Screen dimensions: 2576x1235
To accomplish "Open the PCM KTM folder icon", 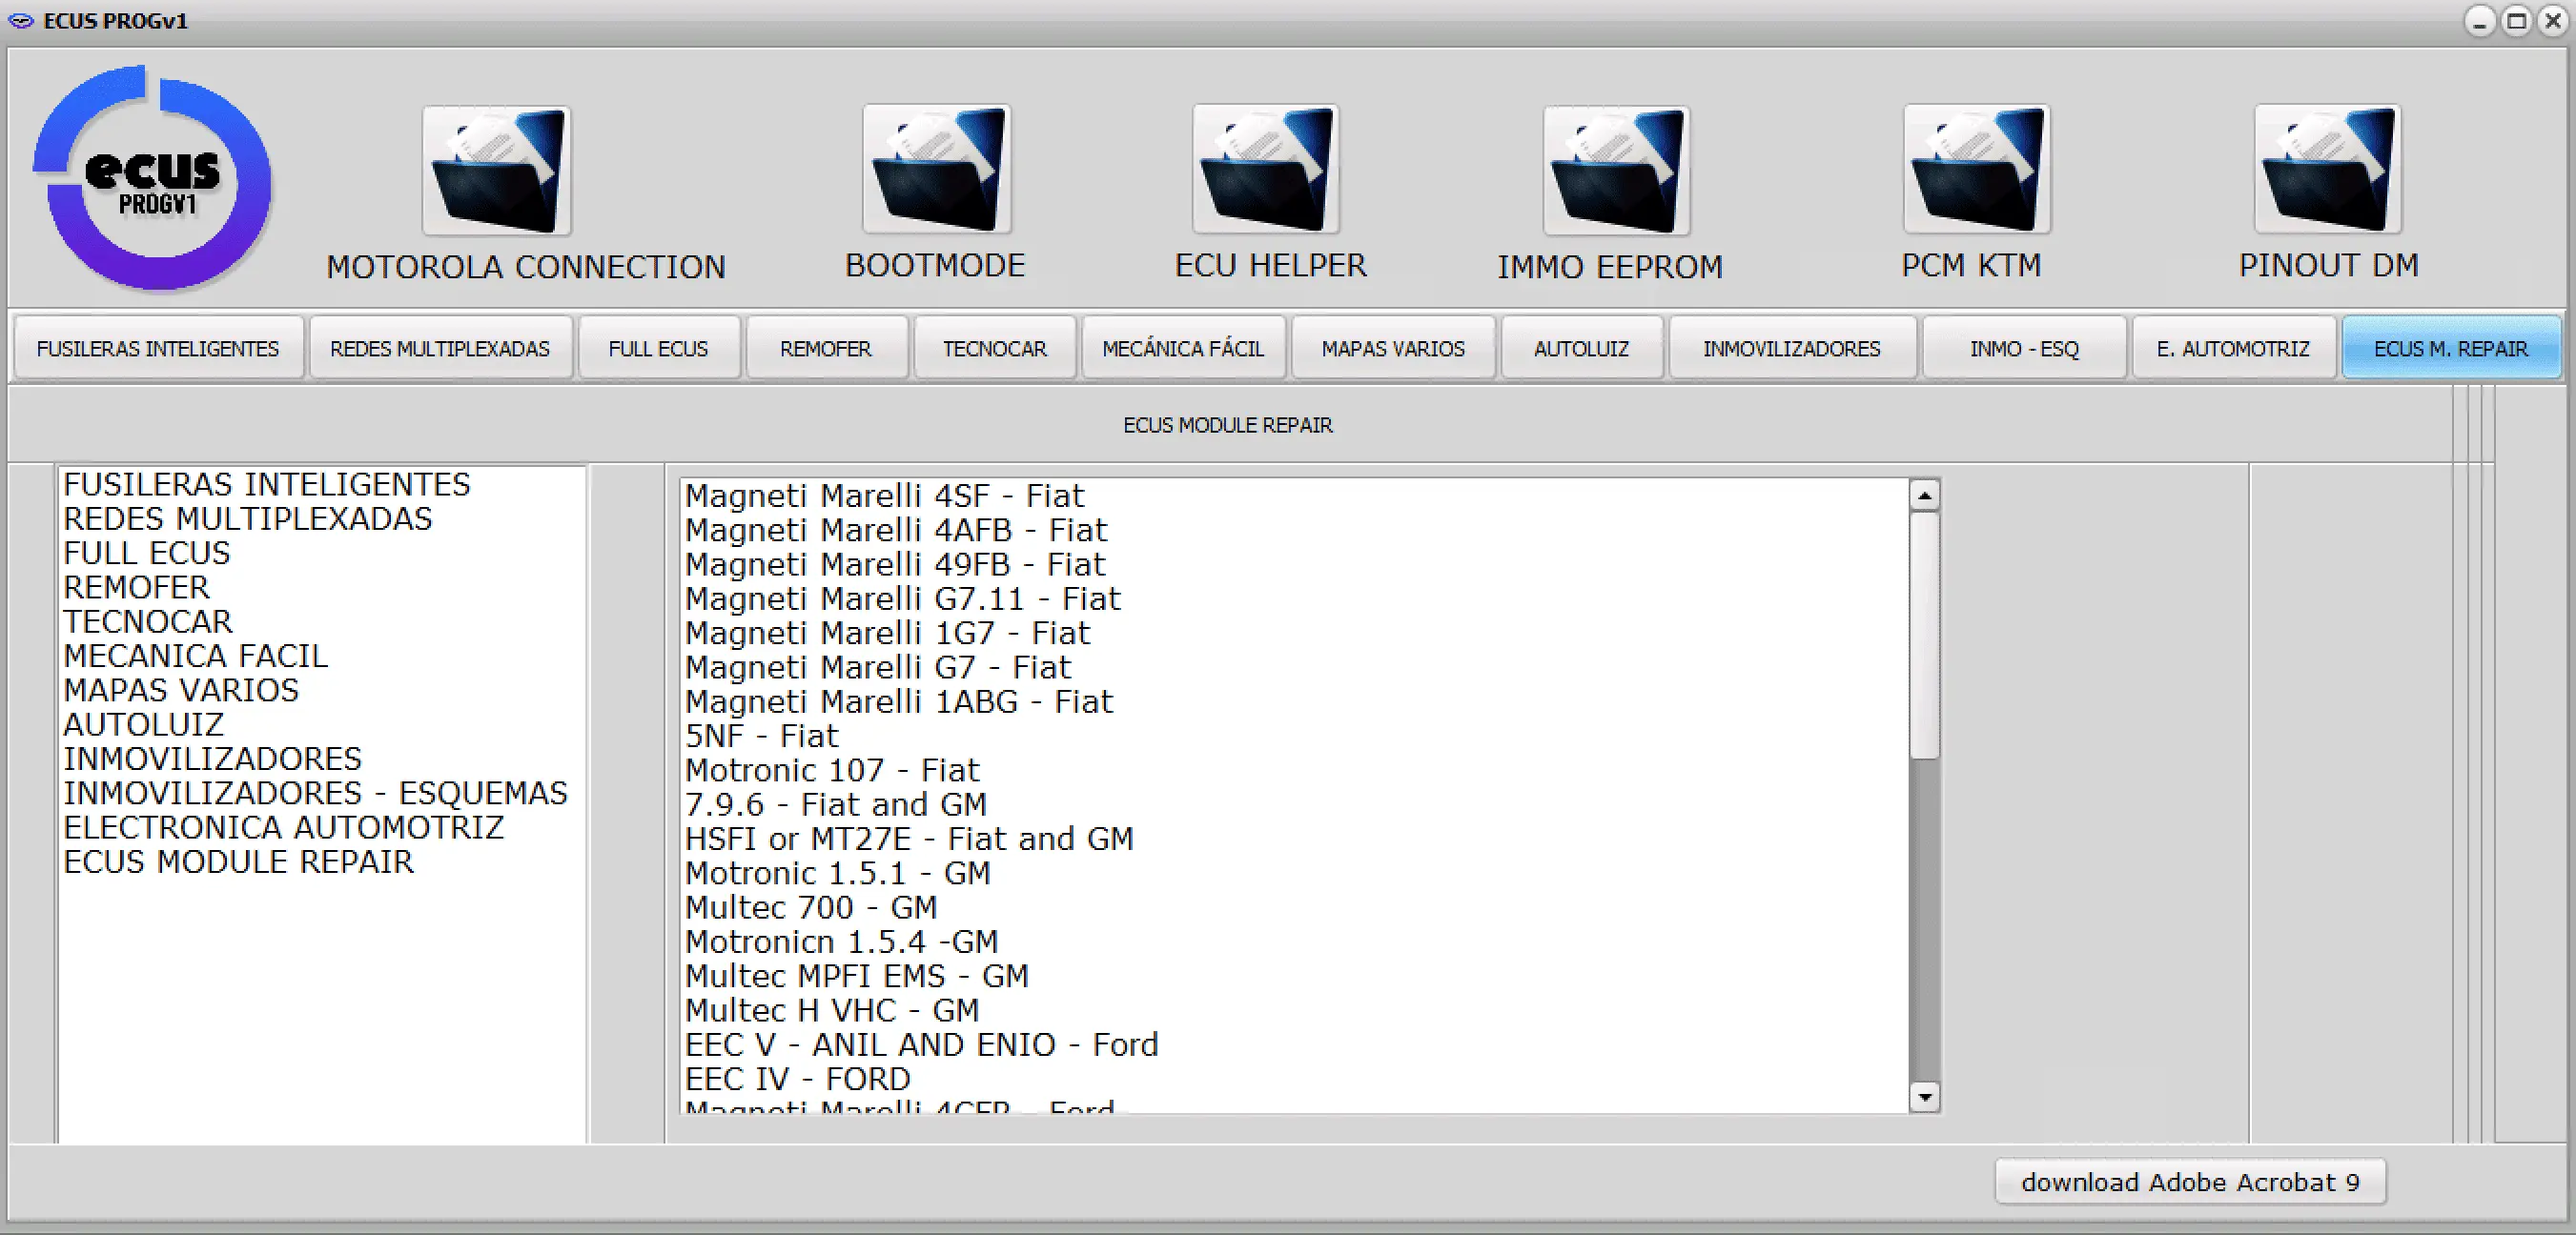I will [1977, 169].
